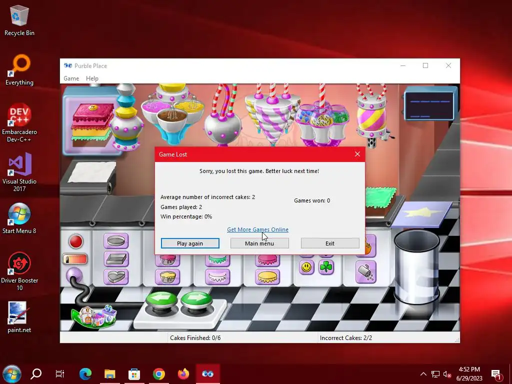Viewport: 512px width, 384px height.
Task: Close the Game Lost dialog
Action: click(357, 154)
